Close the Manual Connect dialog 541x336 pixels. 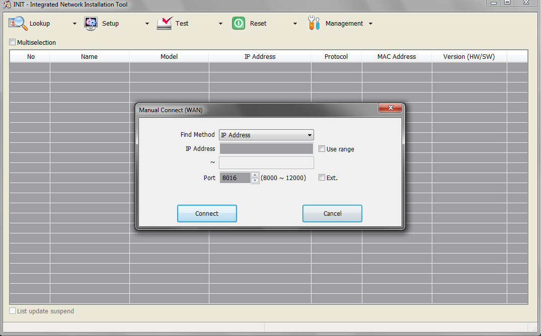click(390, 108)
